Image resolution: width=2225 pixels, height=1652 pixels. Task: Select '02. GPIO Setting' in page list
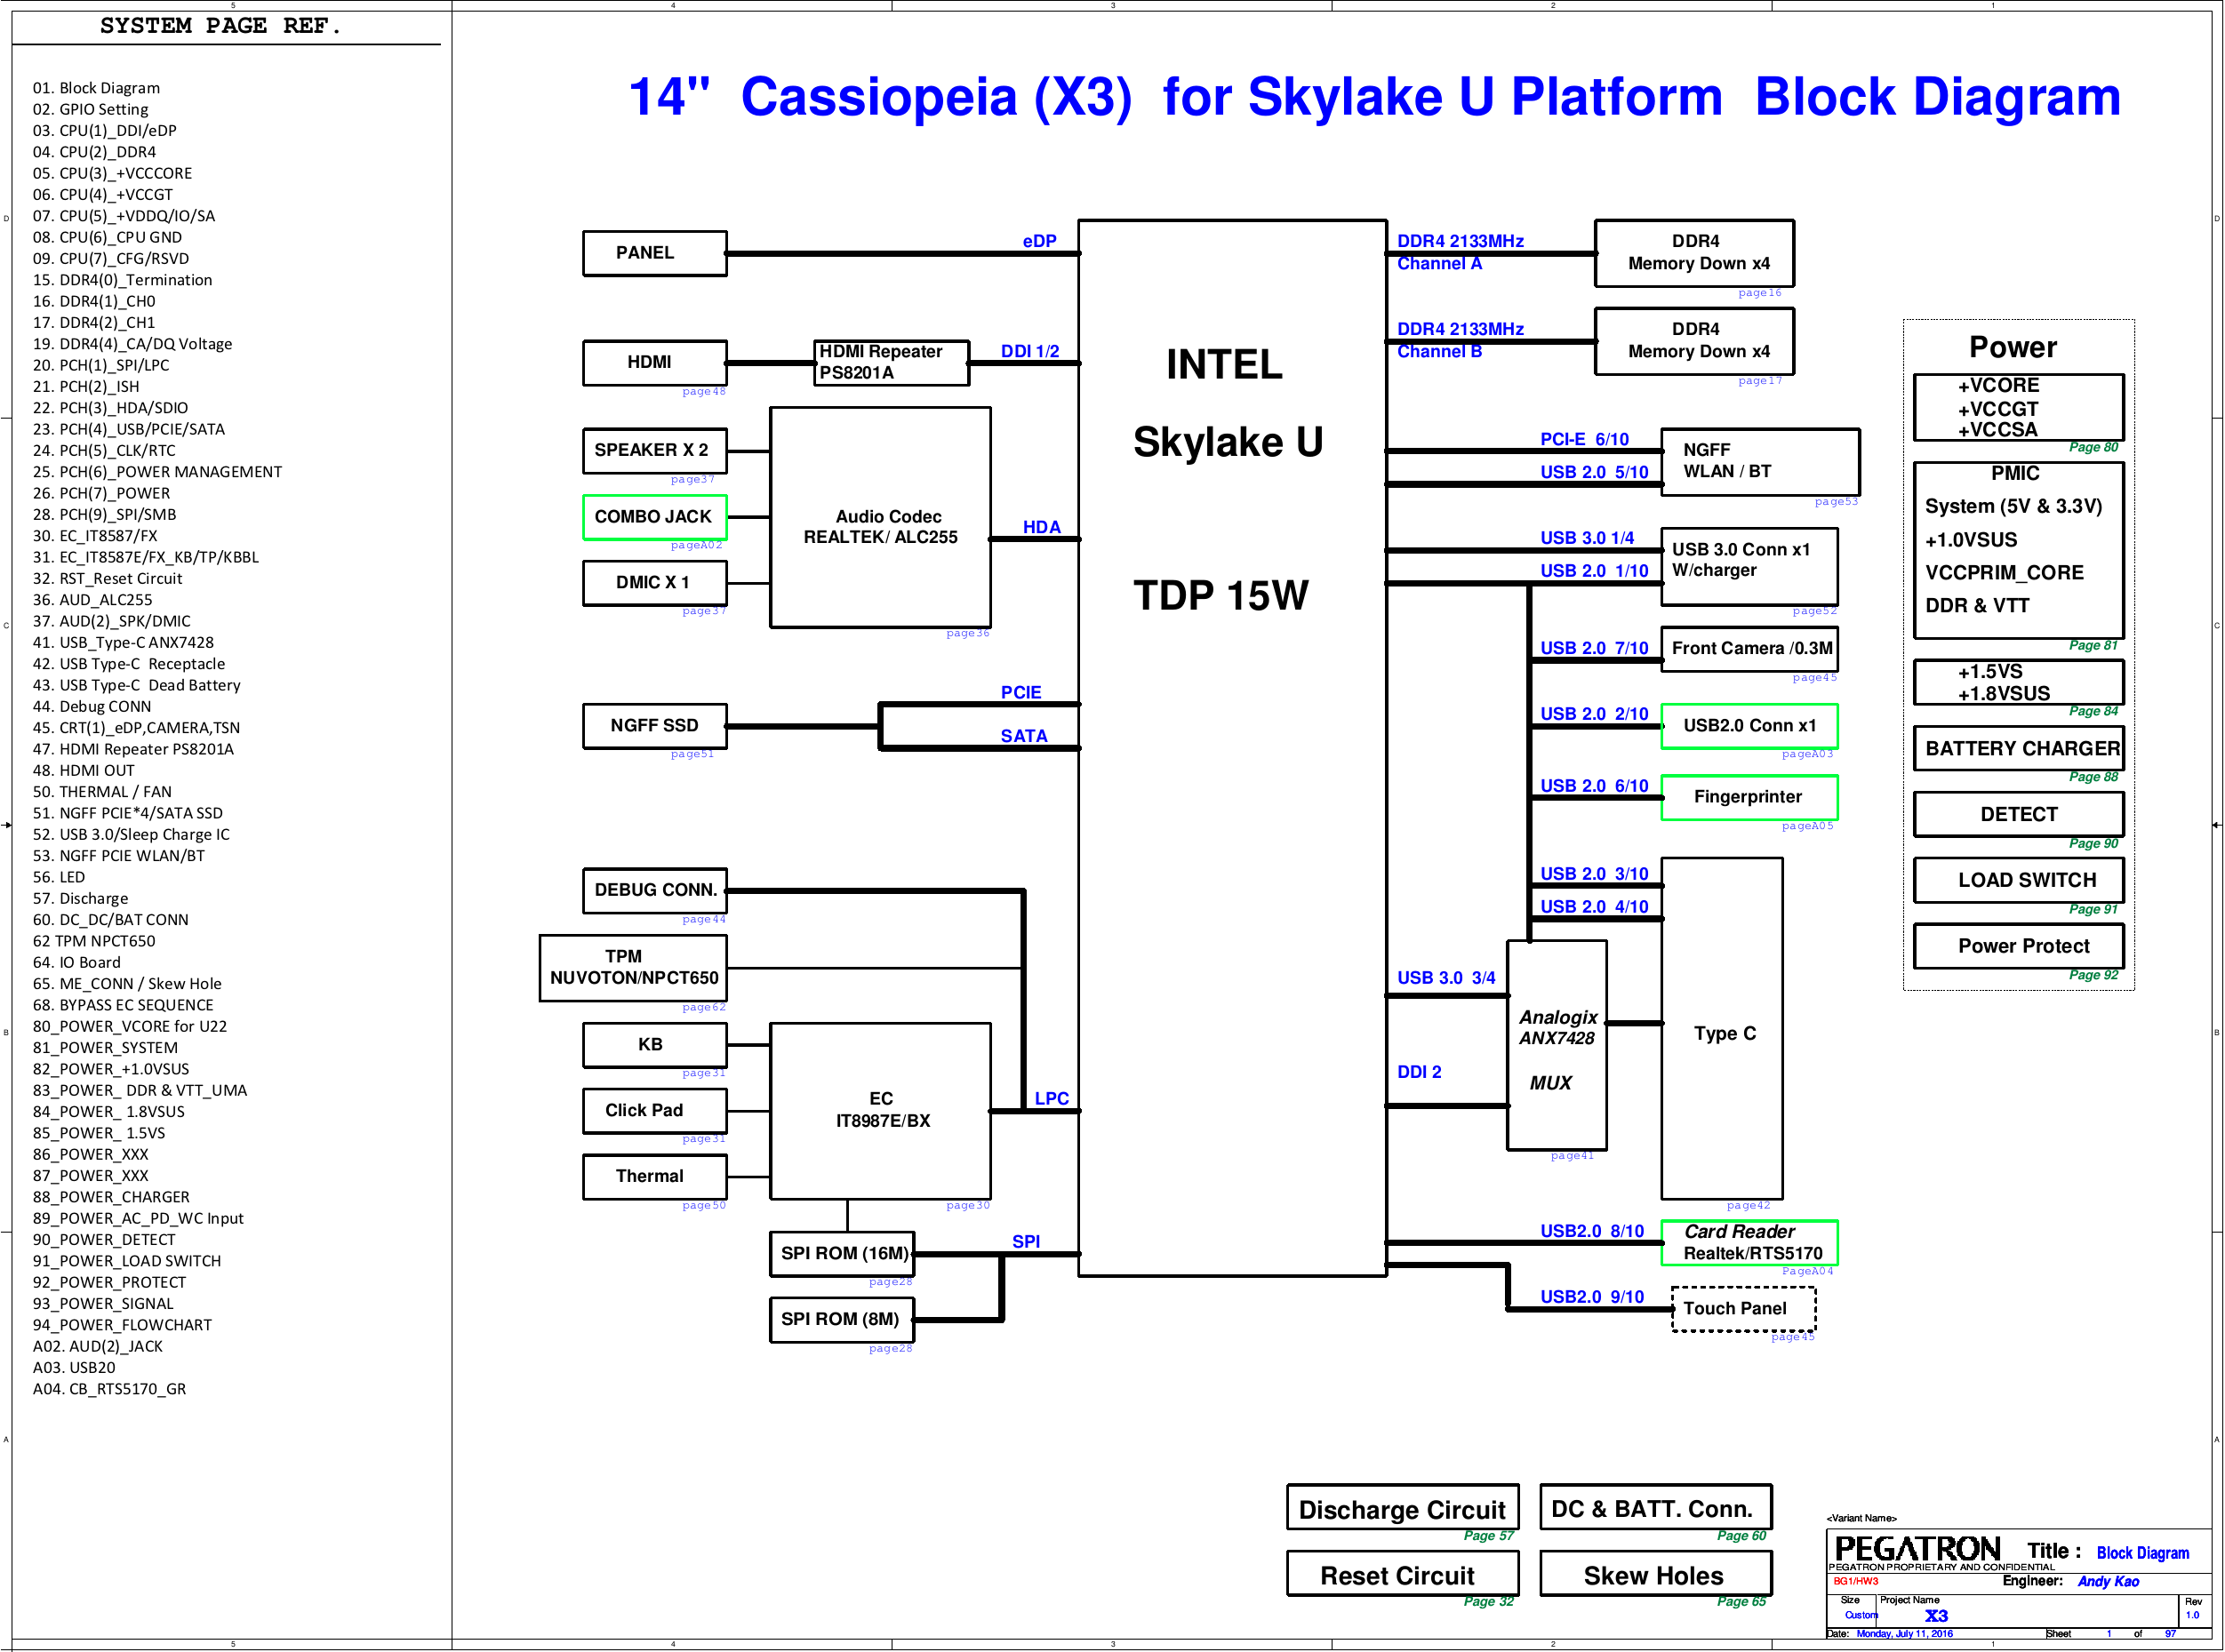tap(90, 109)
